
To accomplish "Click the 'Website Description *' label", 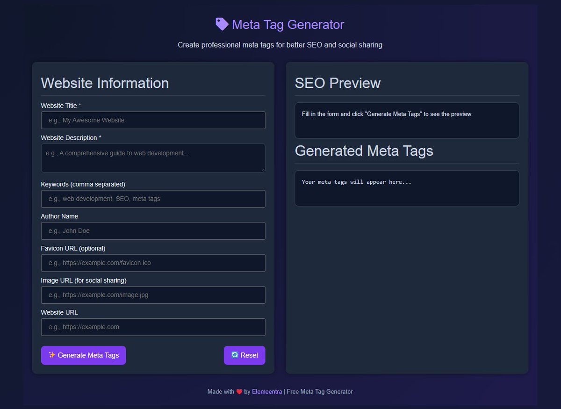I will [x=71, y=138].
